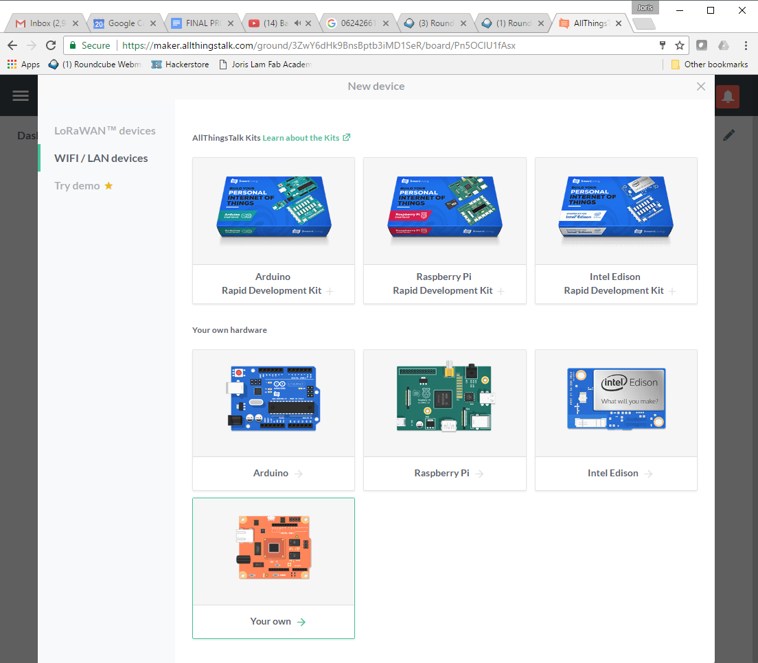
Task: Click the pencil edit icon
Action: pyautogui.click(x=729, y=135)
